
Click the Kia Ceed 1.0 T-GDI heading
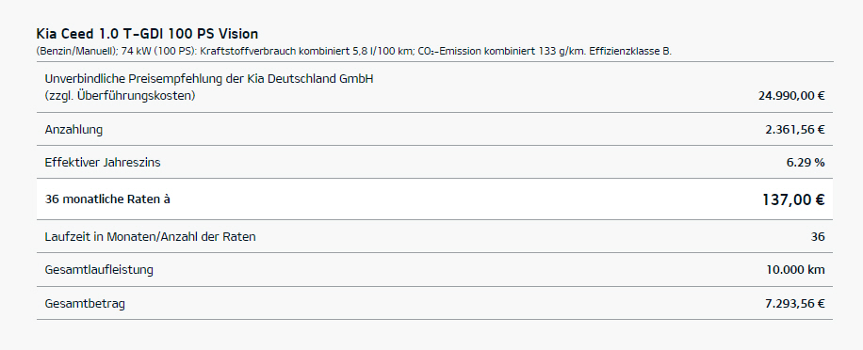coord(147,34)
